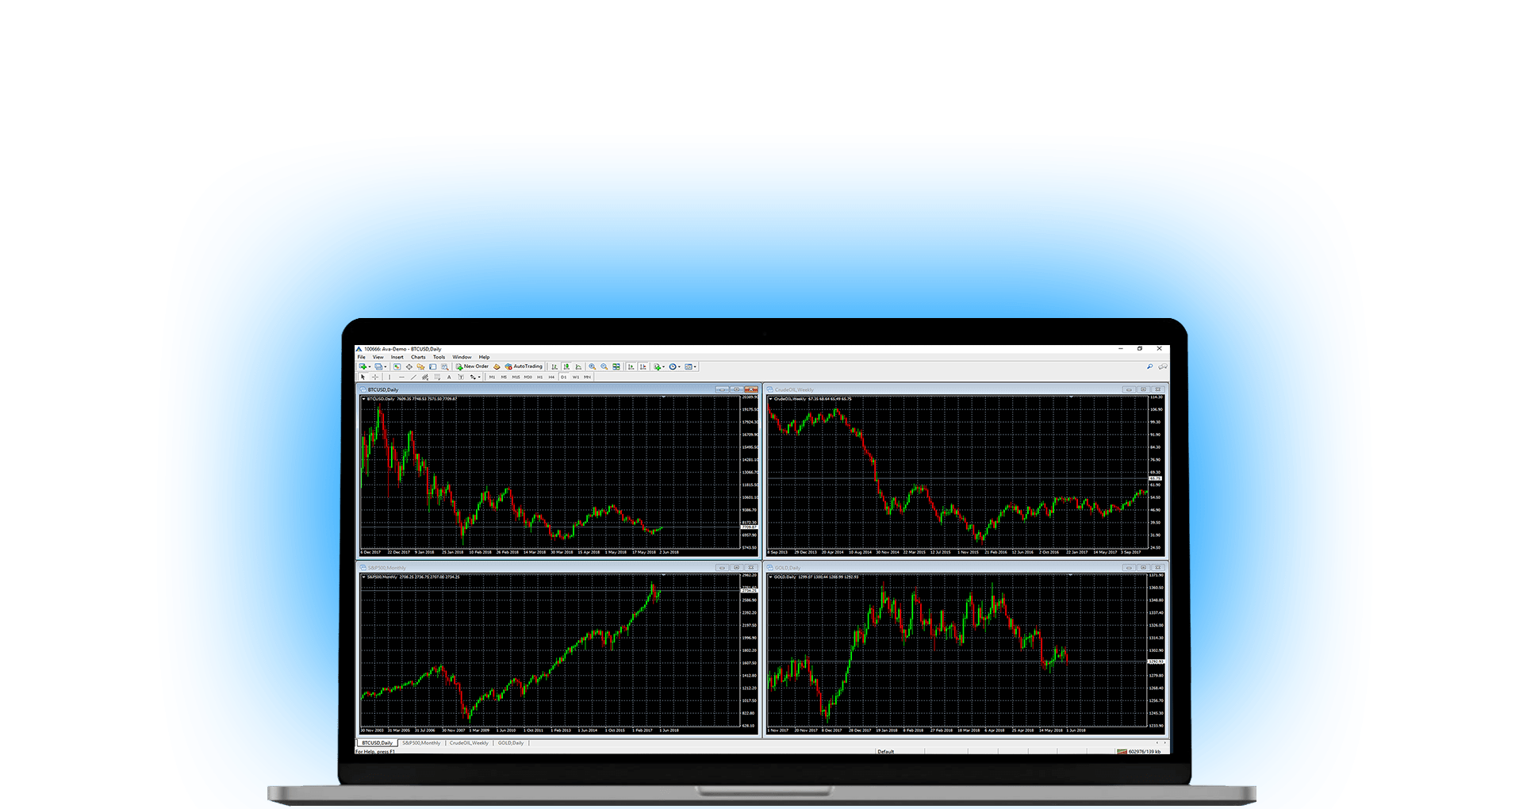Toggle the AutoTrading button
The height and width of the screenshot is (809, 1523).
click(524, 366)
